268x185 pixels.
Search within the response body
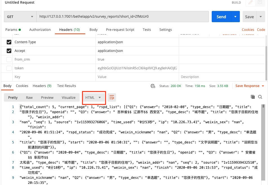click(x=260, y=96)
